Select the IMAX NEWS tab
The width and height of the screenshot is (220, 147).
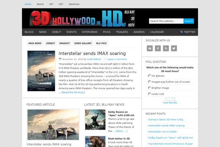coord(35,43)
